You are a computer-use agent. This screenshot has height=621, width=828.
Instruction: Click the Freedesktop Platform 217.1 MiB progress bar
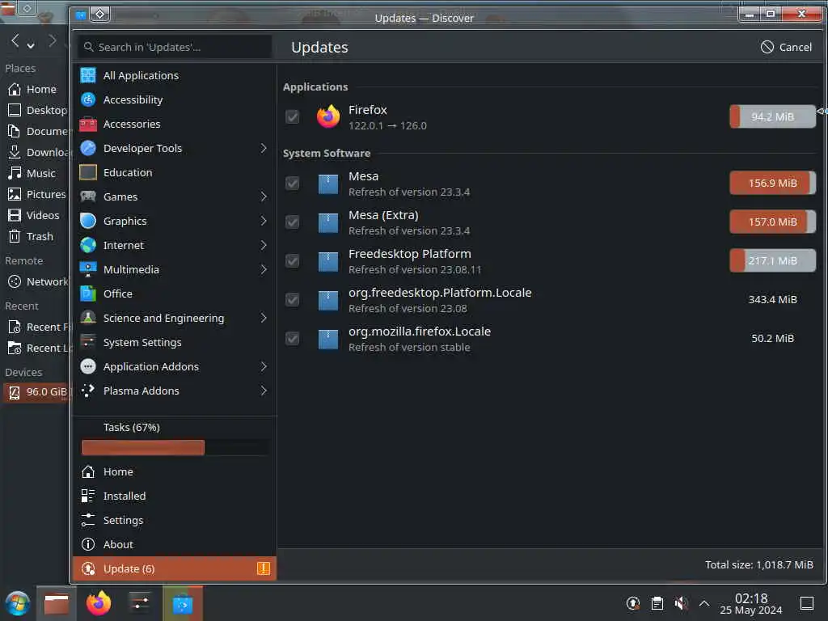[772, 261]
